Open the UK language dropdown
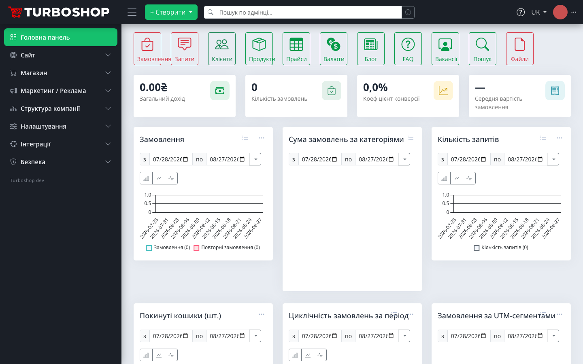583x364 pixels. pos(539,12)
